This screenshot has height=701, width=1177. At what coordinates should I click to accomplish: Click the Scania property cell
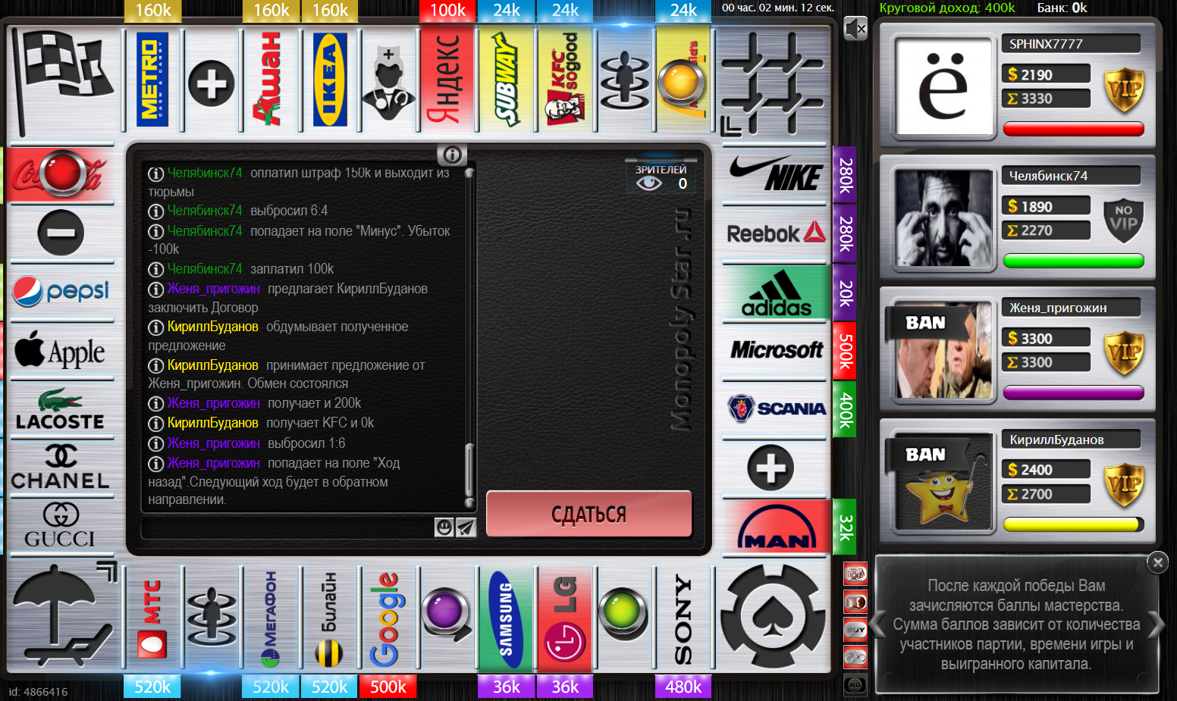775,409
